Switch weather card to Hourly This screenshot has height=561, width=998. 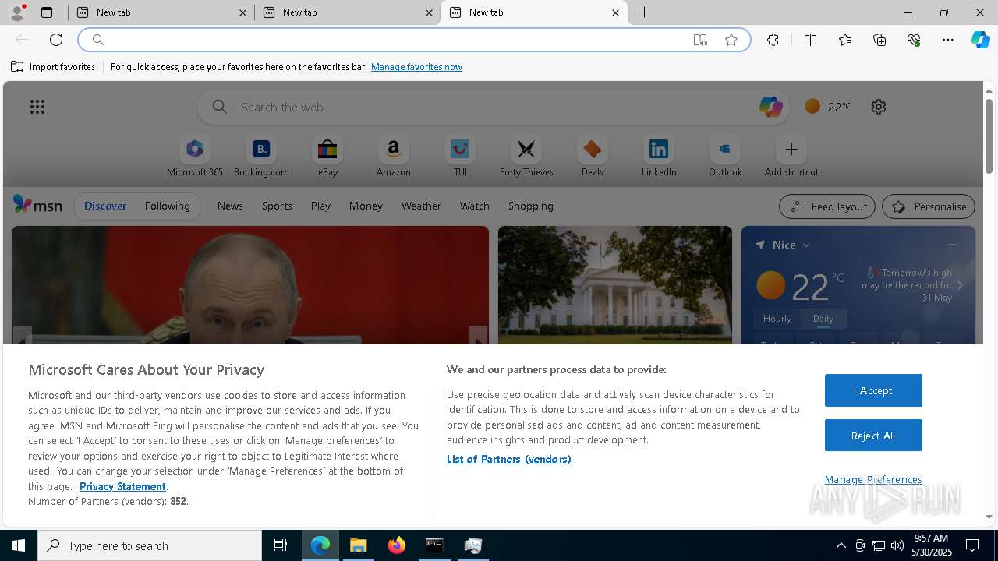tap(777, 319)
